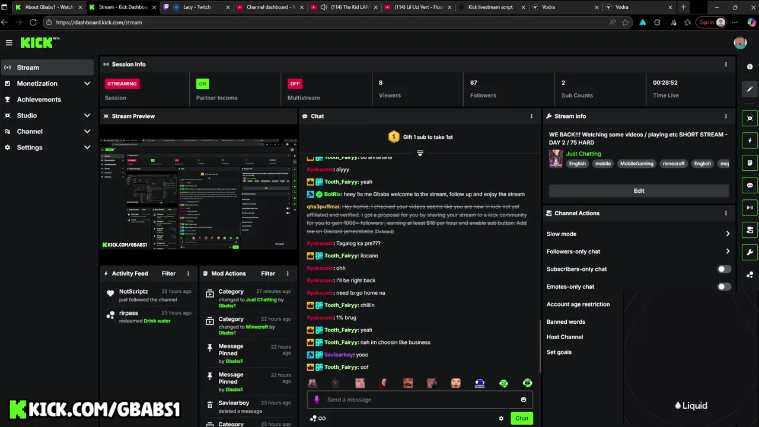Viewport: 759px width, 427px height.
Task: Switch to the Kick livestream script tab
Action: coord(491,7)
